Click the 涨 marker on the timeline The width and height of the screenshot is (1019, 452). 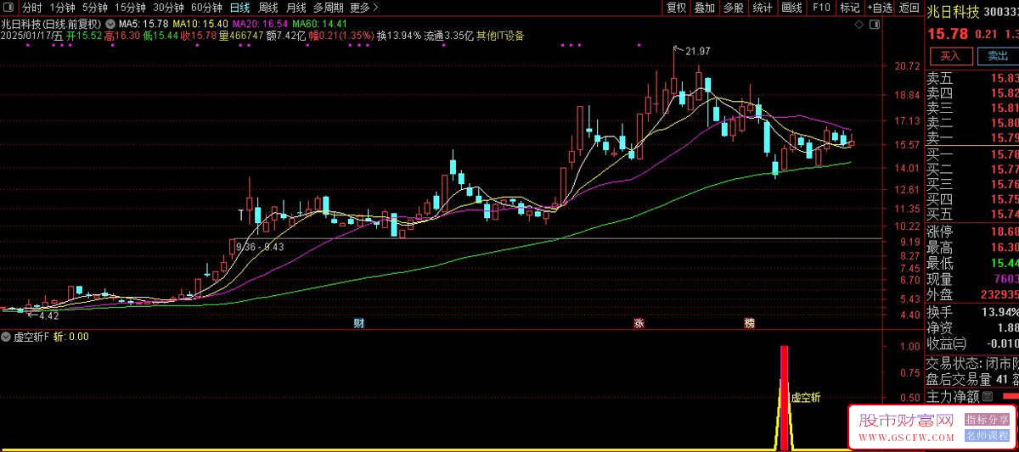639,323
